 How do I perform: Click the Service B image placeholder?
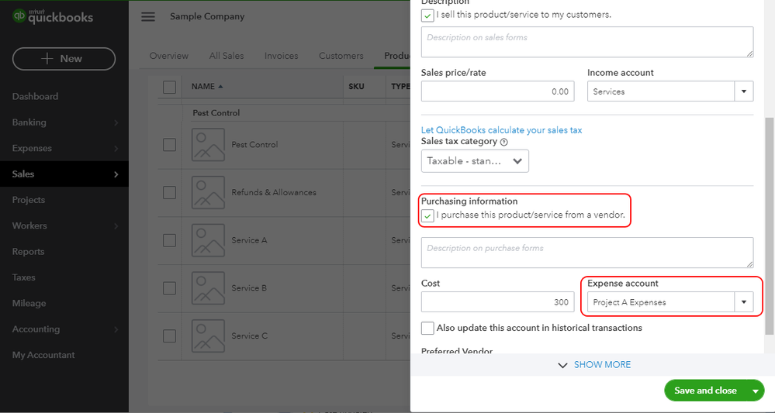(208, 288)
